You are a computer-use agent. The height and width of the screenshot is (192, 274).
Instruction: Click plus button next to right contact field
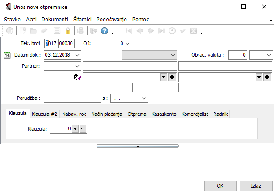click(267, 77)
